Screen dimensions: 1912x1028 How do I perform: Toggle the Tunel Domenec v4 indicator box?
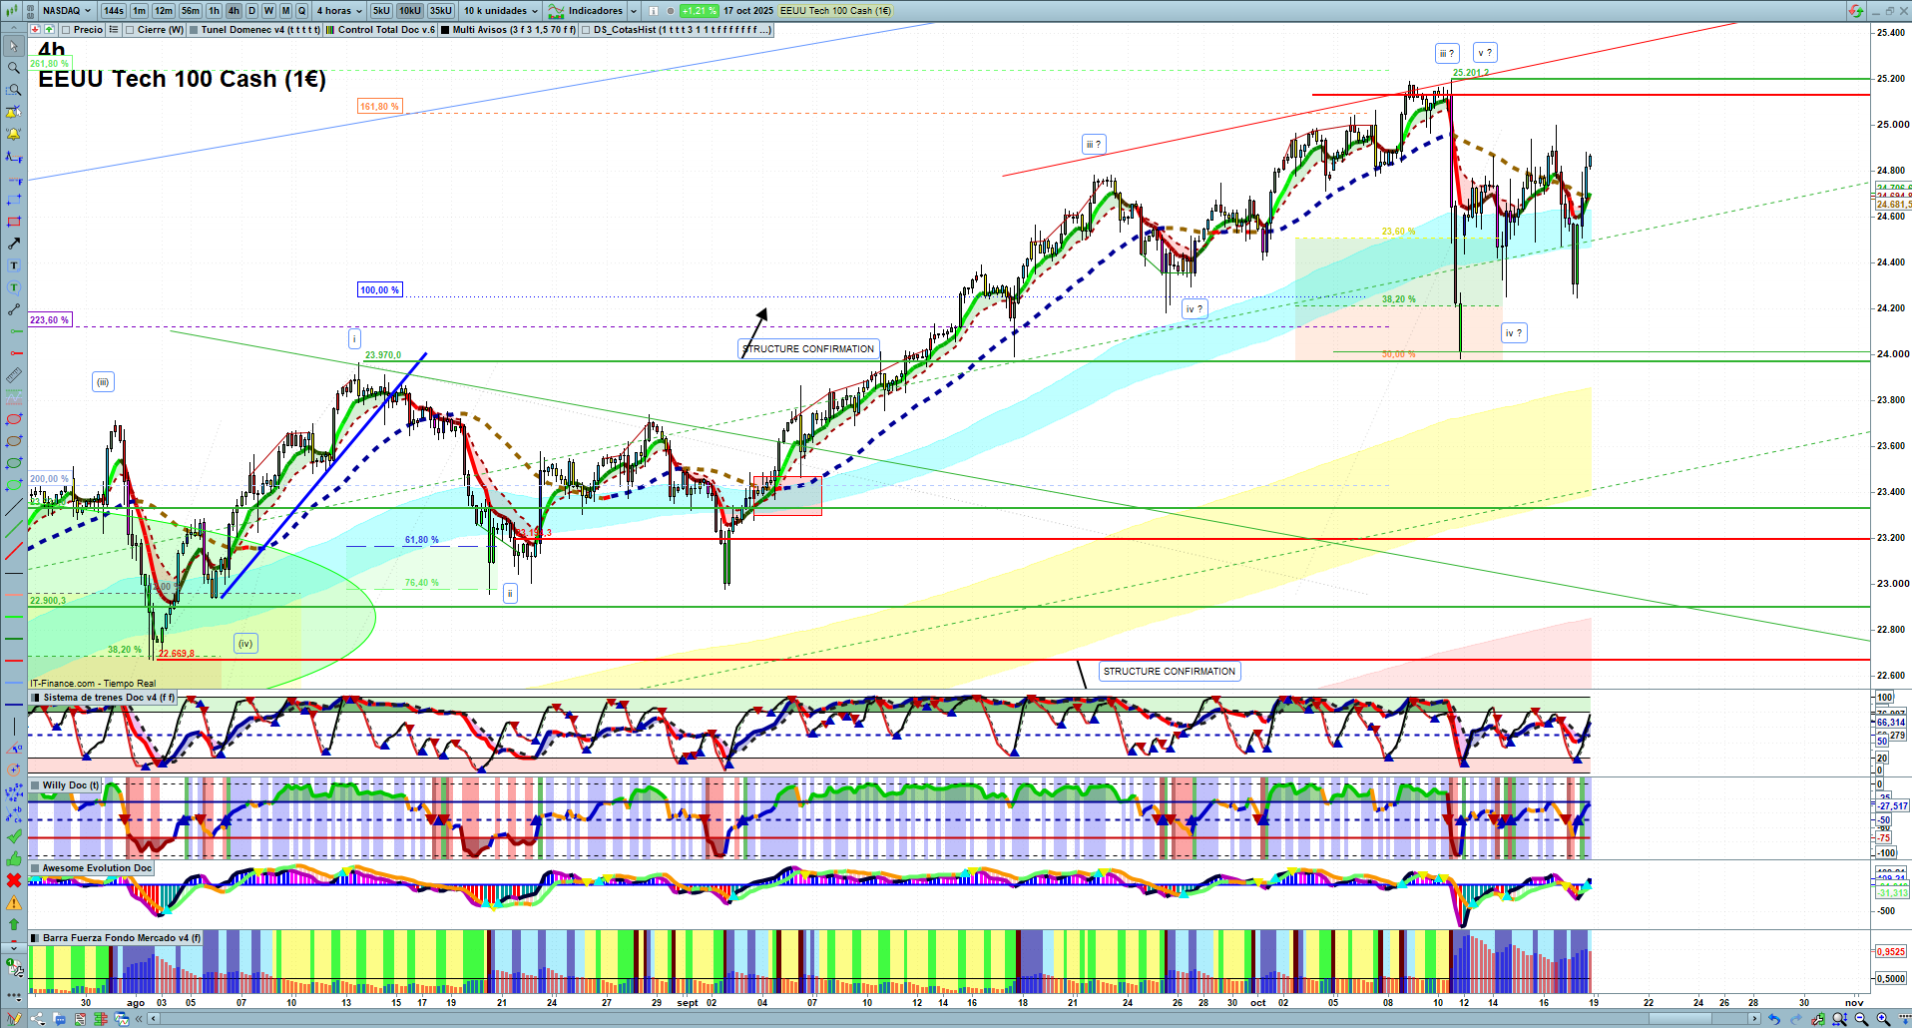pyautogui.click(x=194, y=30)
